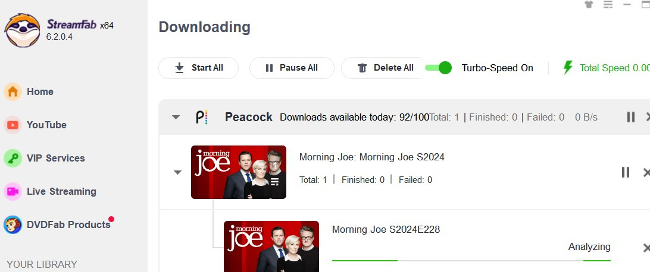Viewport: 650px width, 272px height.
Task: Pause the Morning Joe S2024 season download
Action: pyautogui.click(x=626, y=172)
